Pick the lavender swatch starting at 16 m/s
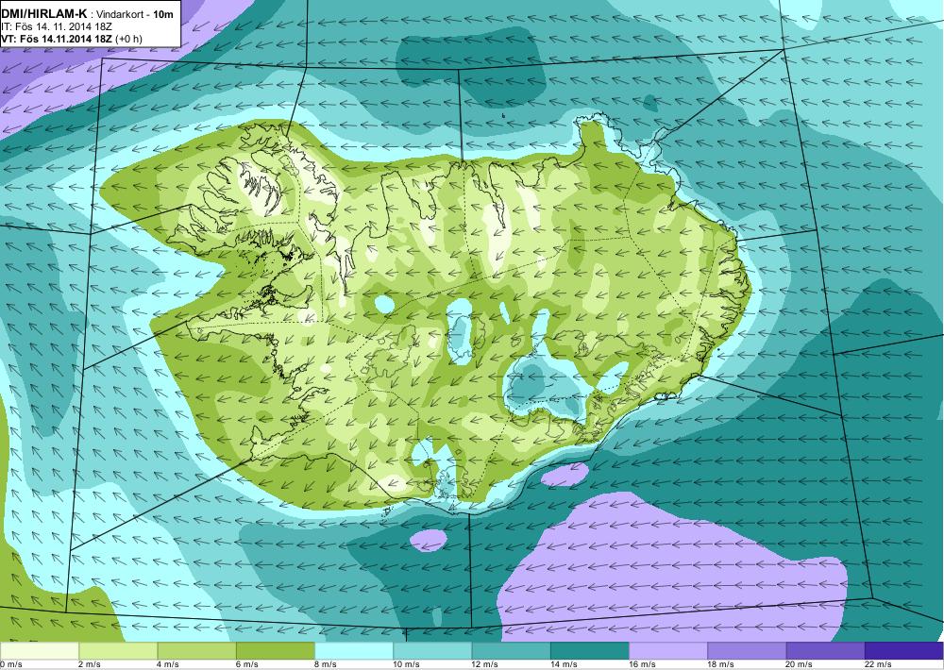Screen dimensions: 944x670 coord(668,650)
